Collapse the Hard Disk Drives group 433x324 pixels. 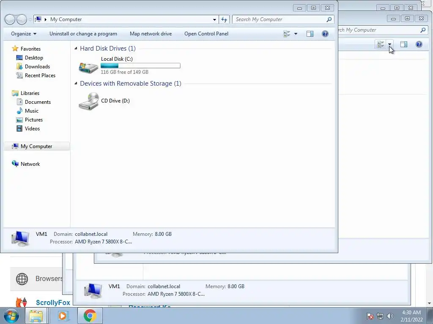pos(76,49)
